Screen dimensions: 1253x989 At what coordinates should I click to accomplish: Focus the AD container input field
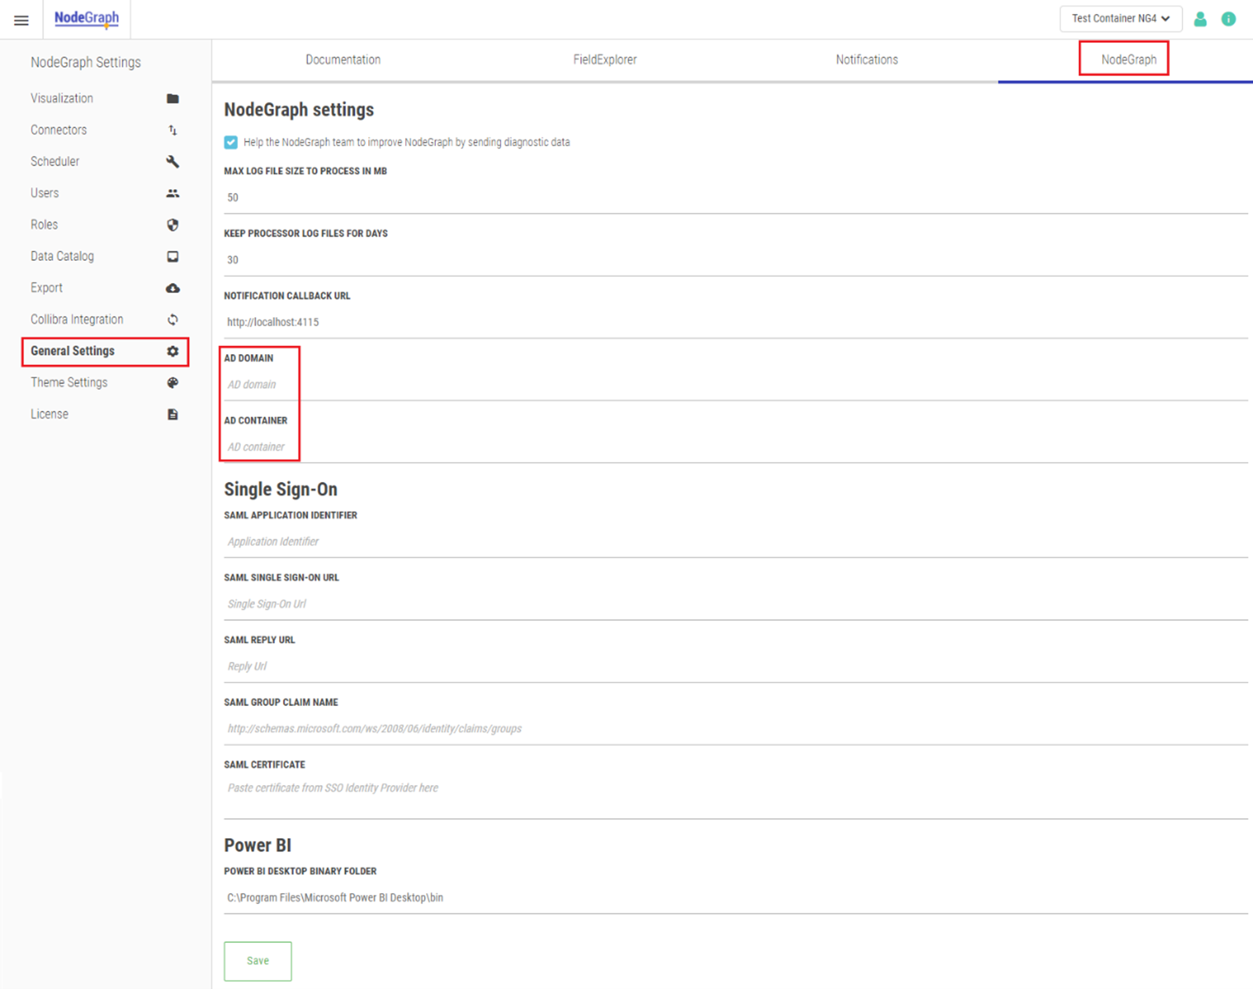(735, 447)
